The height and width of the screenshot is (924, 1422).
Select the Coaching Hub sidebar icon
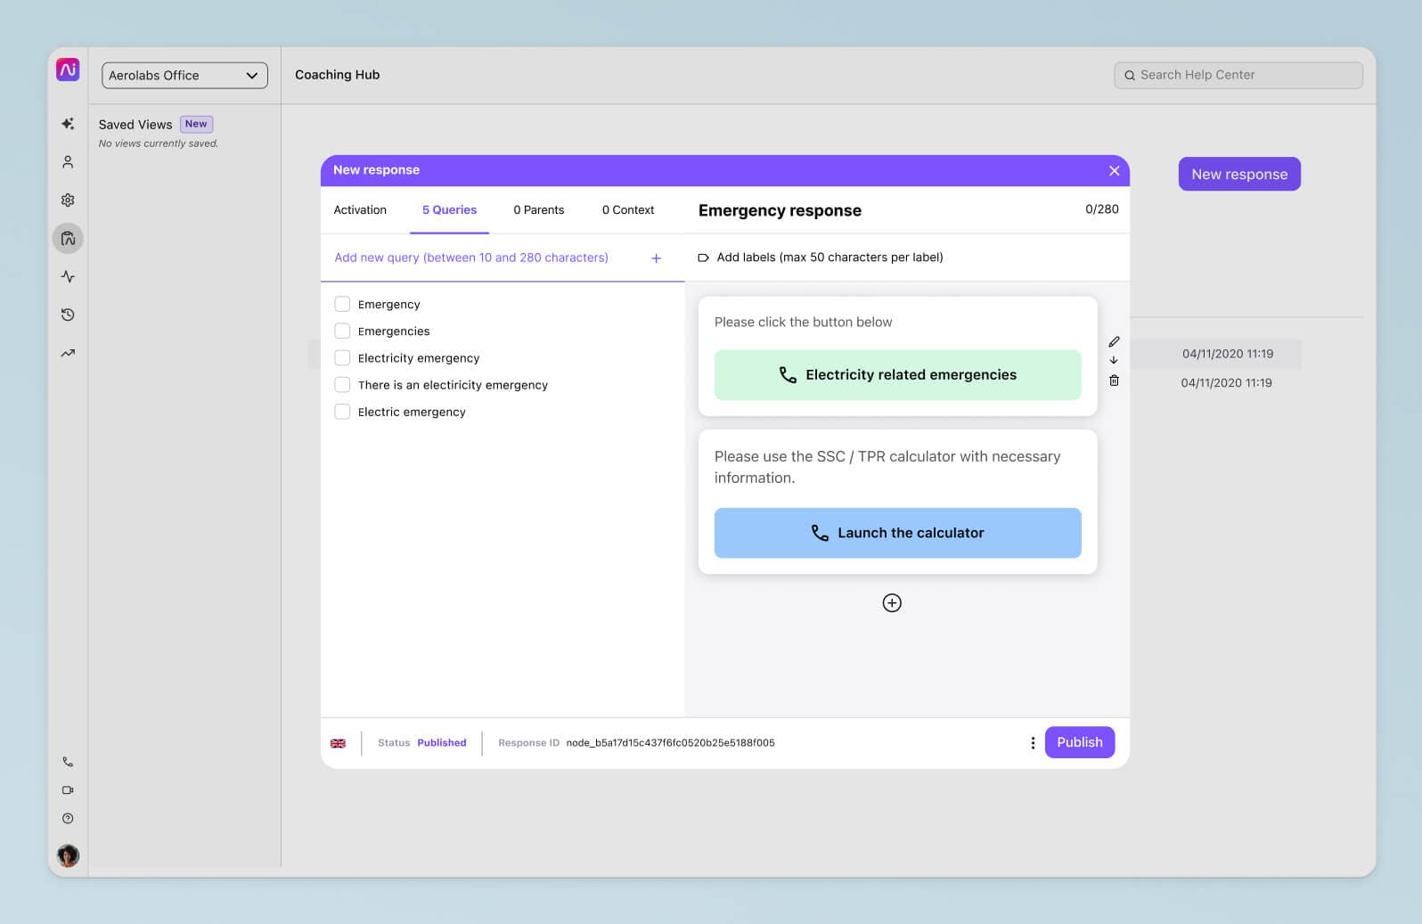coord(68,239)
